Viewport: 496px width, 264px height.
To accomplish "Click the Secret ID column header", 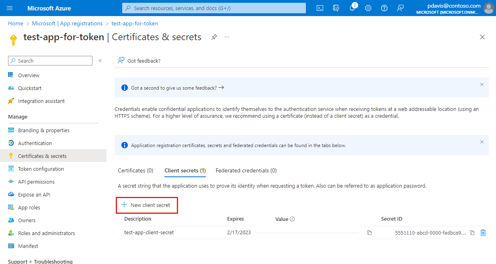I will click(391, 219).
